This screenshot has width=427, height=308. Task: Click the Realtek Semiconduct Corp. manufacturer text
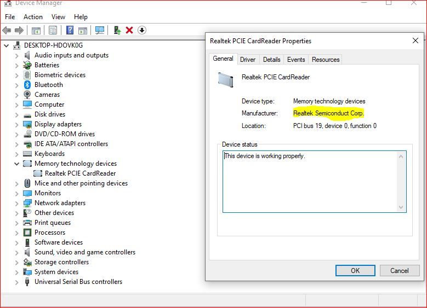point(328,113)
